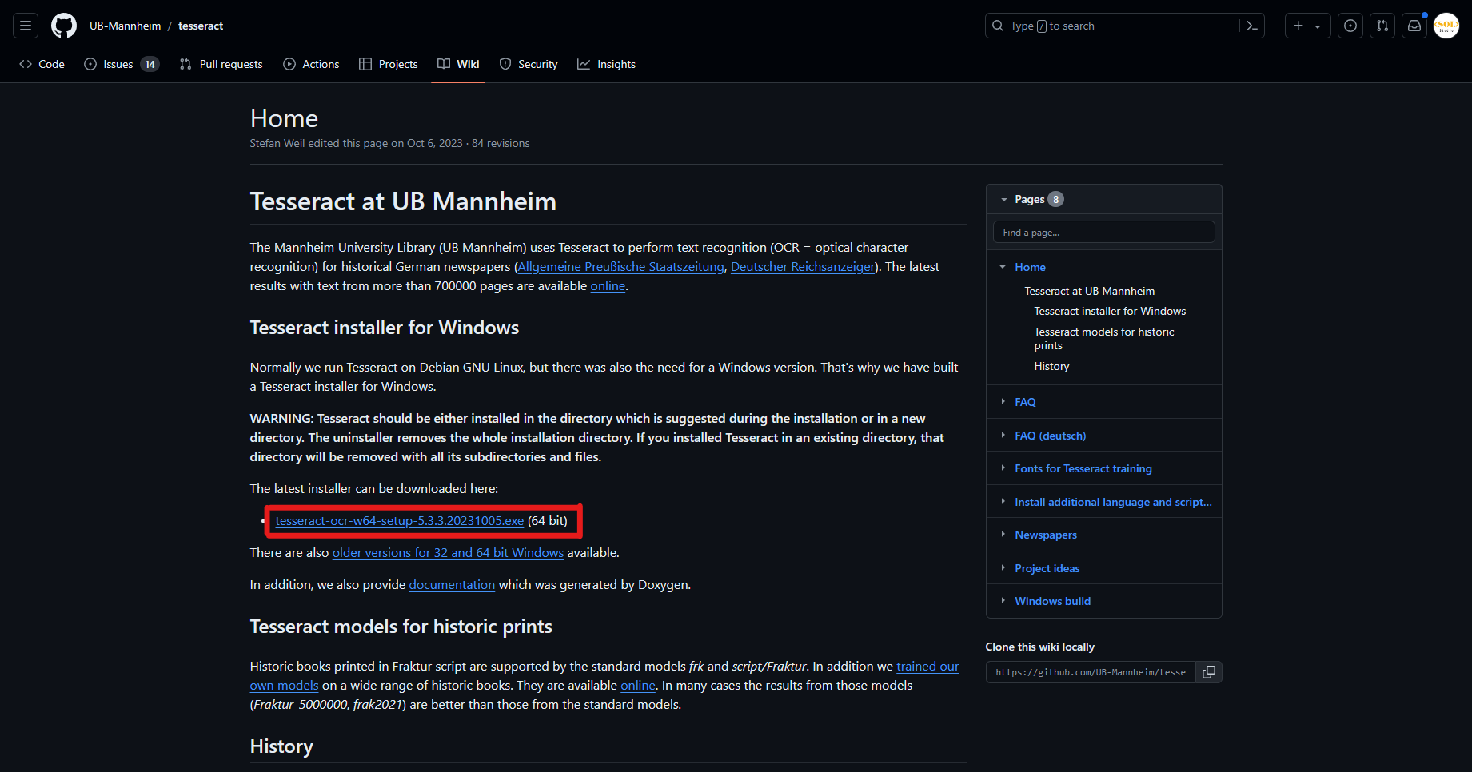This screenshot has height=772, width=1472.
Task: Focus the Find a page field
Action: coord(1103,232)
